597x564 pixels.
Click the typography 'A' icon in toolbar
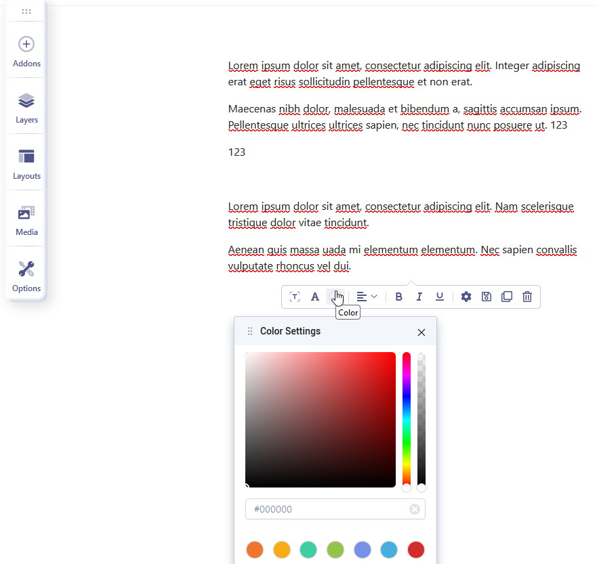[x=314, y=297]
